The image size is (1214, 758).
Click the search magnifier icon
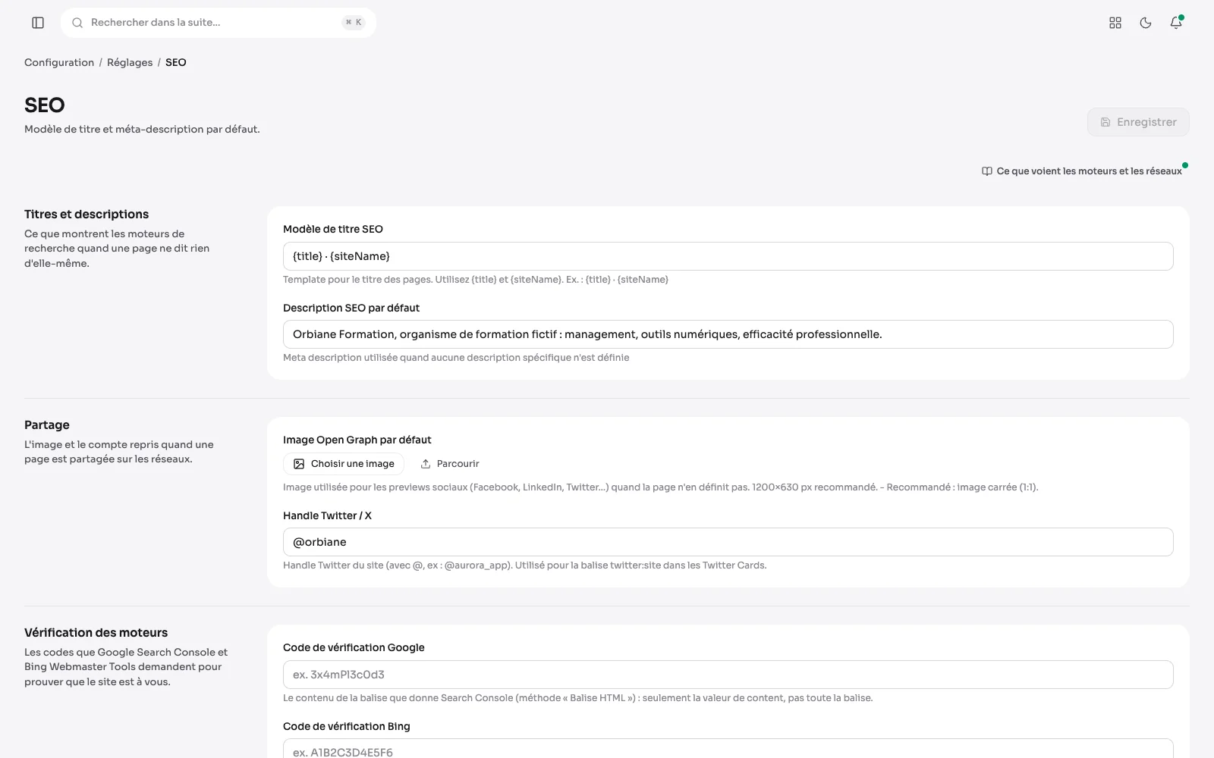(x=77, y=23)
